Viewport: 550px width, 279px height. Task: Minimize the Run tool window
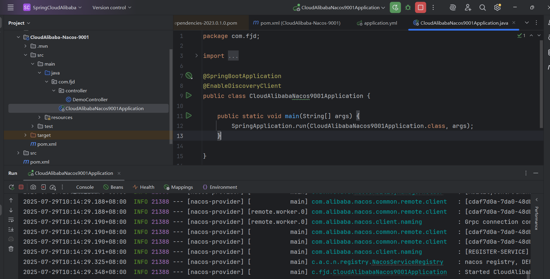(x=536, y=173)
